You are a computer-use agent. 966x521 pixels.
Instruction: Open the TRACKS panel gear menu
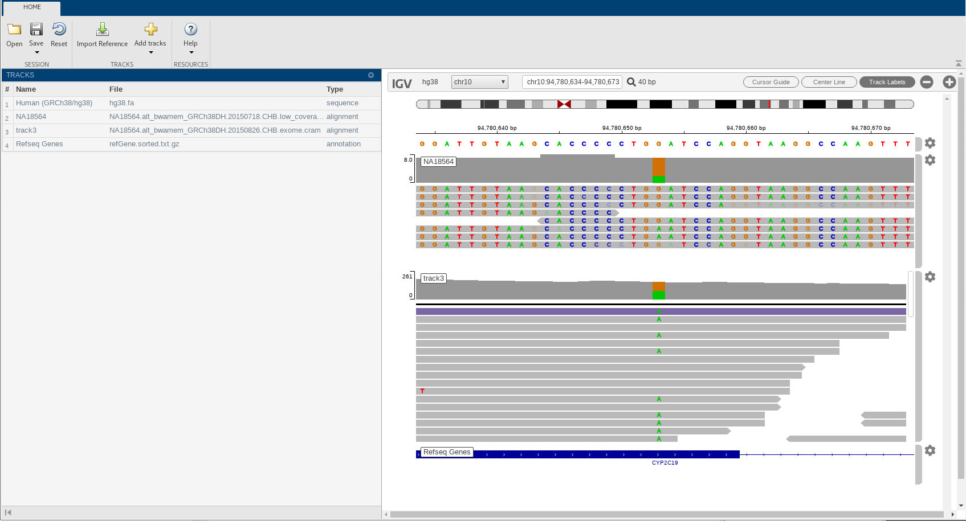pos(371,75)
